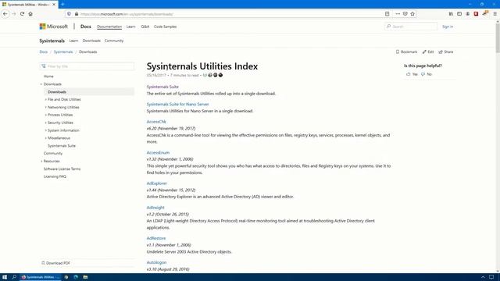Open the Learn item in top navigation
Image resolution: width=500 pixels, height=281 pixels.
[x=130, y=27]
